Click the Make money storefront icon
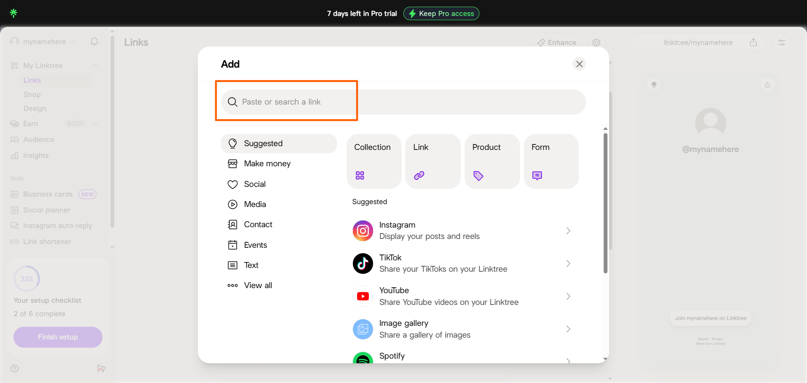The width and height of the screenshot is (807, 383). (x=233, y=164)
